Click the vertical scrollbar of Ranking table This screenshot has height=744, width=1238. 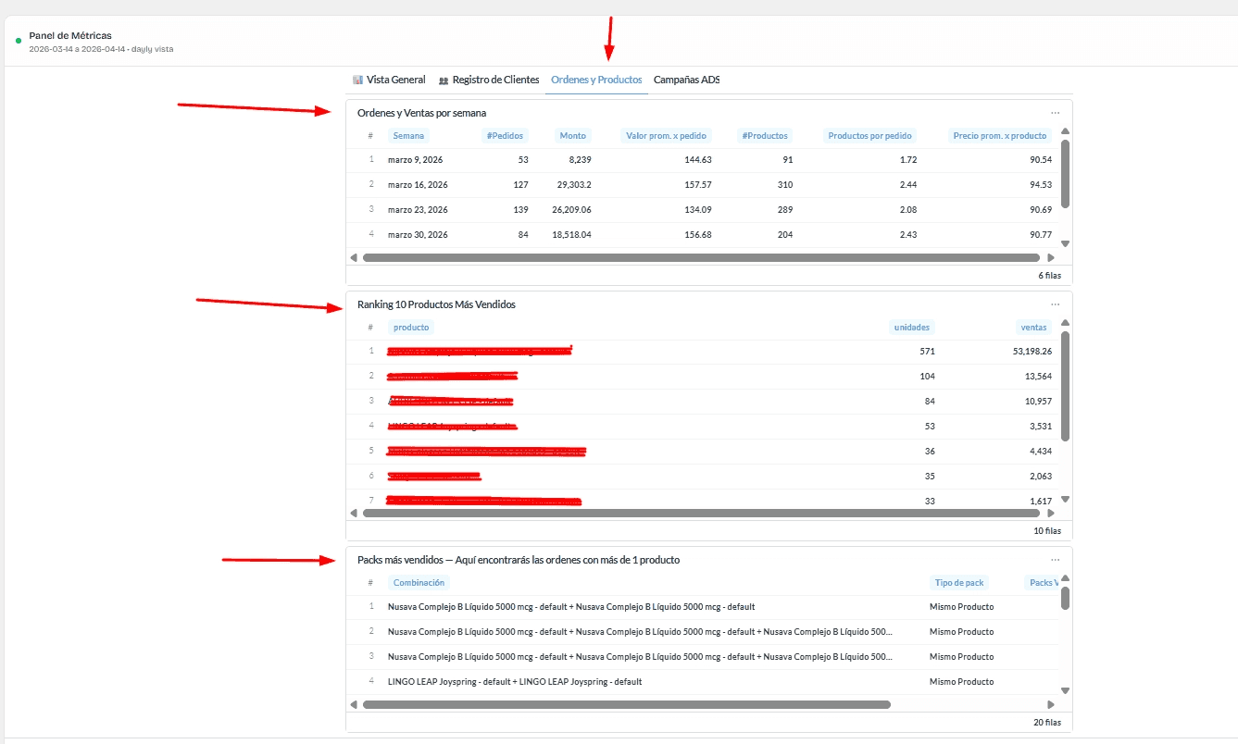(1065, 387)
